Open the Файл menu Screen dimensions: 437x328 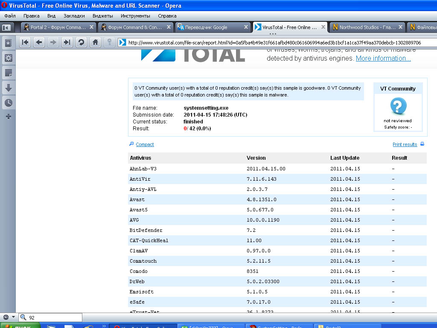10,16
